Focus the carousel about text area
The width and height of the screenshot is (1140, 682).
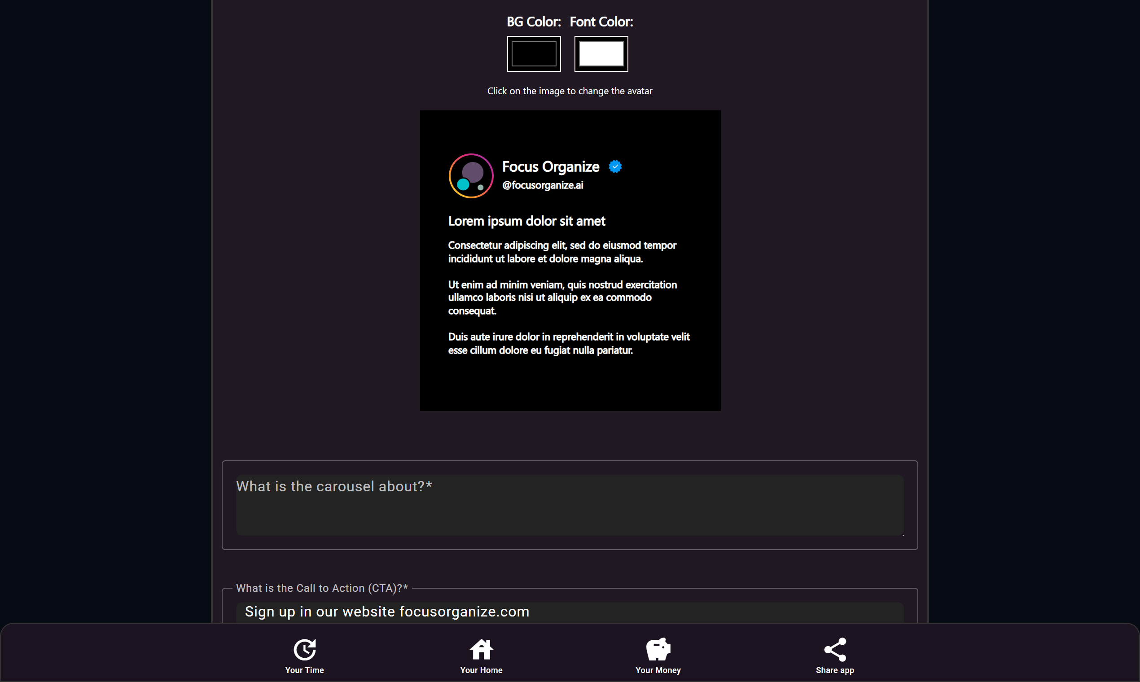[570, 505]
